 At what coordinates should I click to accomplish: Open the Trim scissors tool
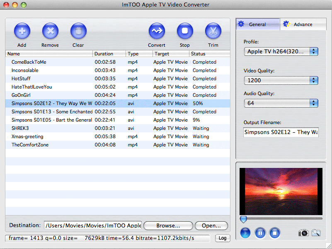pos(213,31)
